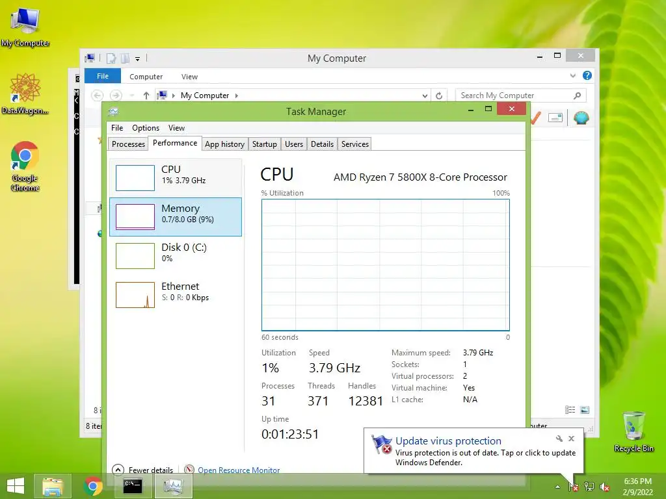Click the Resource Monitor icon
This screenshot has width=666, height=499.
pyautogui.click(x=189, y=470)
